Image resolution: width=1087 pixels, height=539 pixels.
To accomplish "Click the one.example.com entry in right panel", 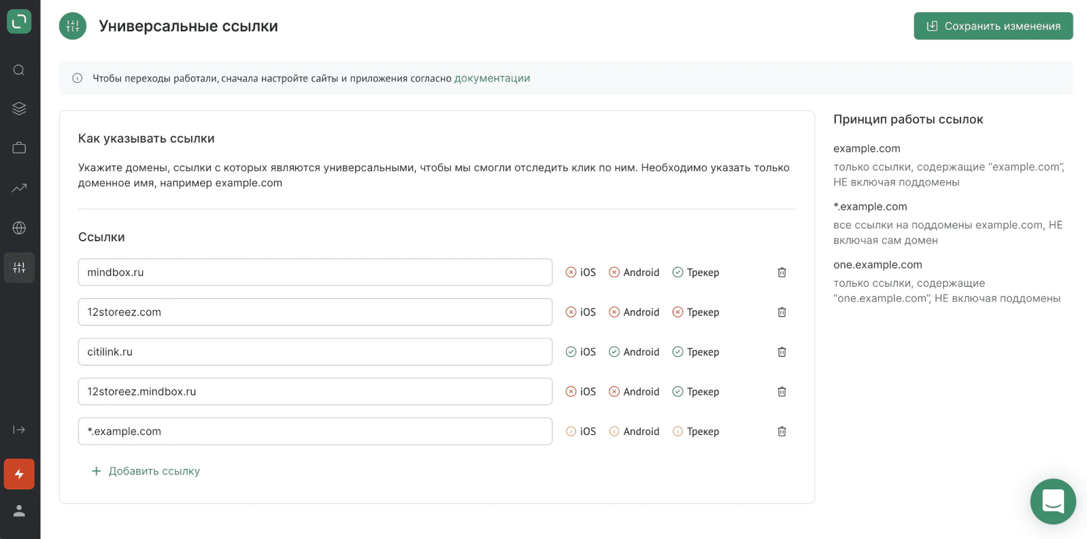I will pyautogui.click(x=877, y=264).
